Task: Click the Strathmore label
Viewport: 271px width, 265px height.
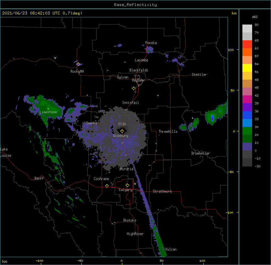Action: pyautogui.click(x=162, y=191)
